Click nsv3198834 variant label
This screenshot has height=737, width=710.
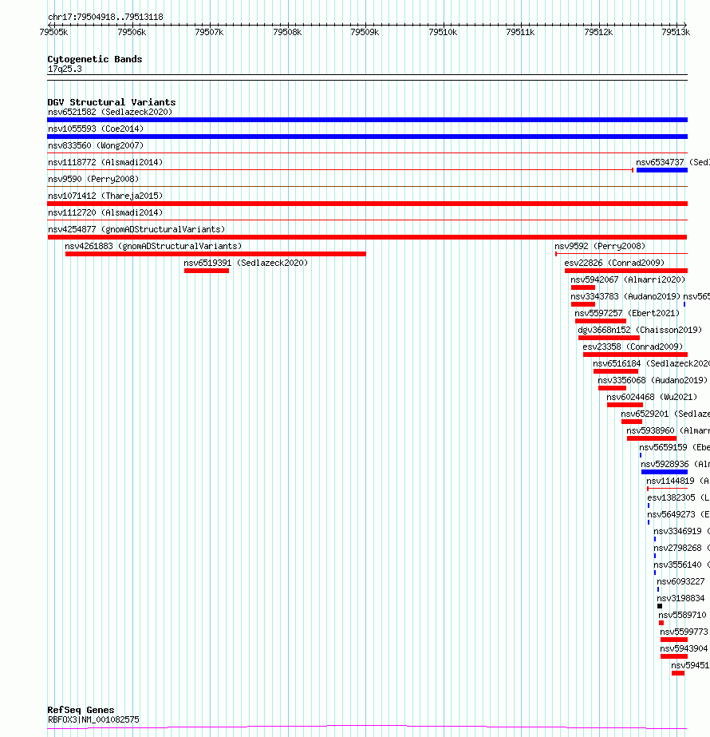pos(680,598)
